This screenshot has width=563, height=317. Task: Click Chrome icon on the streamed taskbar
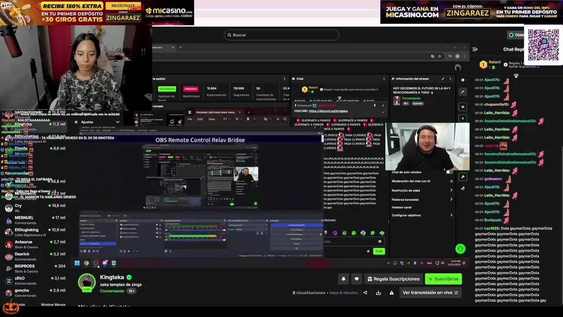[x=86, y=263]
